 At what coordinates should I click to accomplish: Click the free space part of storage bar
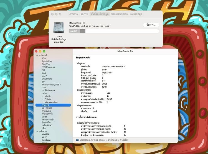(x=122, y=31)
